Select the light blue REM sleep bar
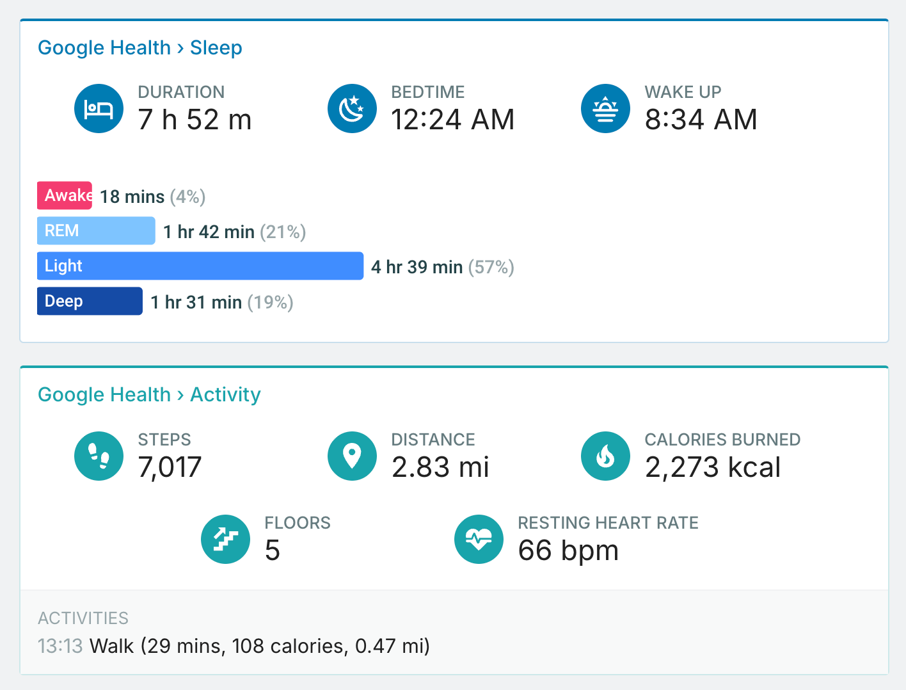The width and height of the screenshot is (906, 690). coord(96,230)
